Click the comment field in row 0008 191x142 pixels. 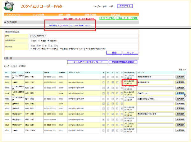pos(155,114)
